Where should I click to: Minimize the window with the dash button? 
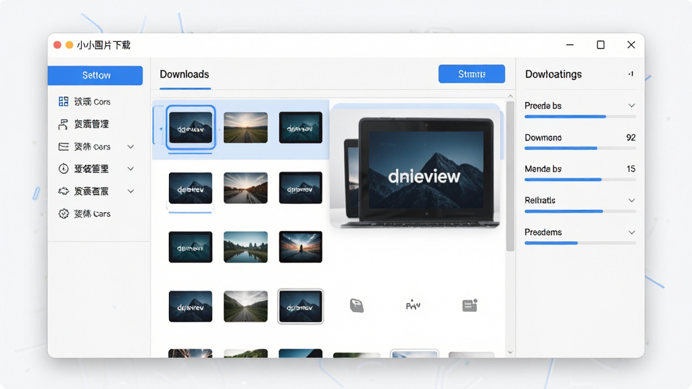[x=570, y=45]
